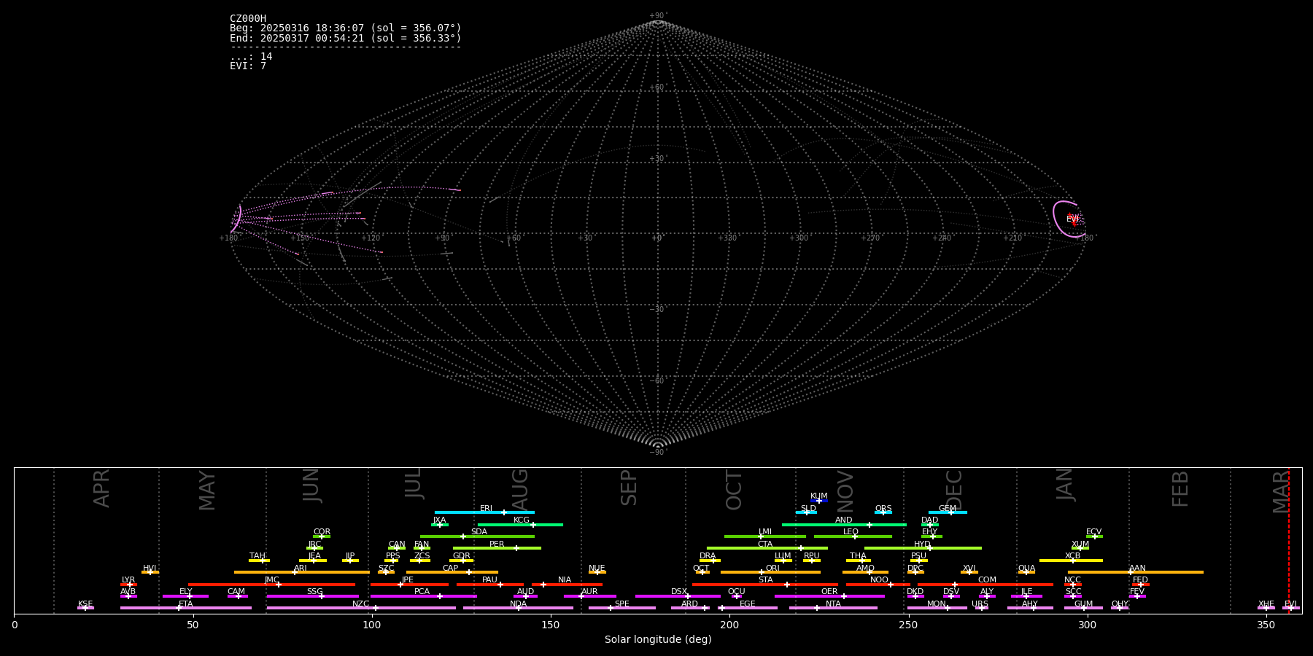Click the NDA pink activity bar

tap(518, 608)
